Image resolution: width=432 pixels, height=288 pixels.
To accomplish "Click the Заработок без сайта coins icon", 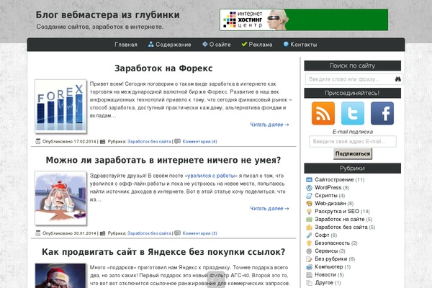I will [x=309, y=228].
